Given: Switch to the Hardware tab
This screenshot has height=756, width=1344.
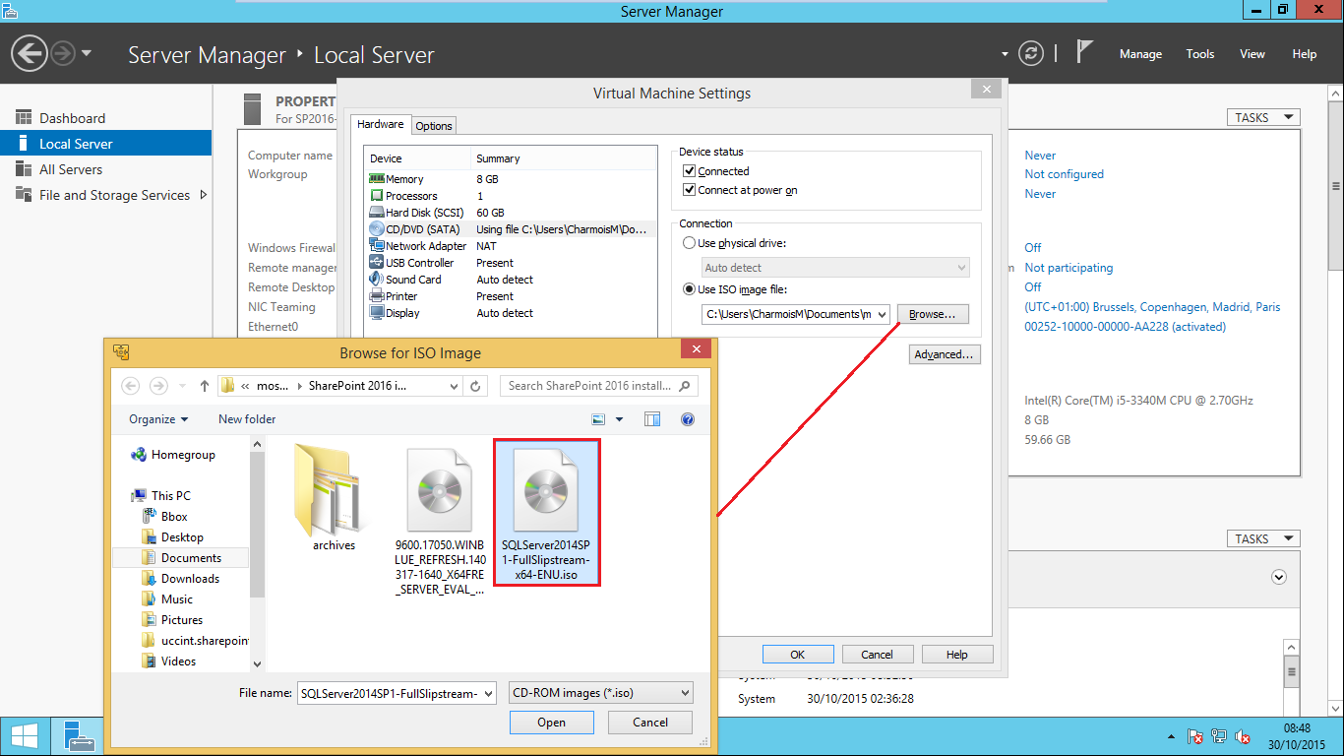Looking at the screenshot, I should point(380,124).
